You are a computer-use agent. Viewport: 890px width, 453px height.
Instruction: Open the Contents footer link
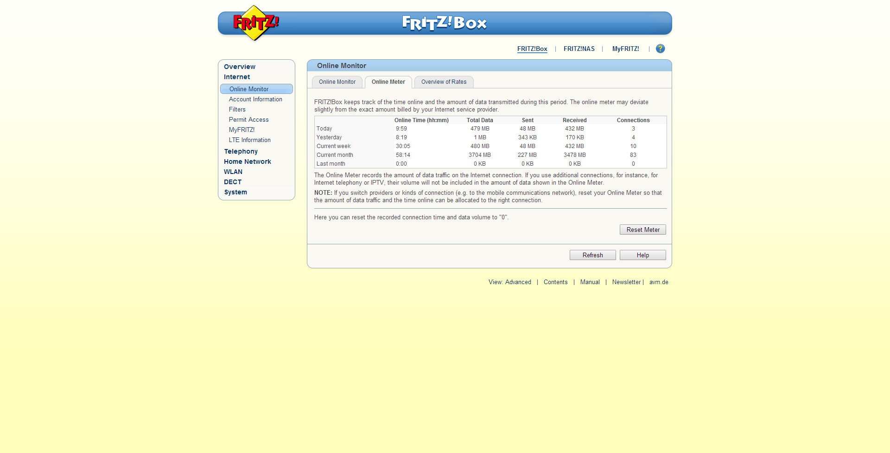555,282
